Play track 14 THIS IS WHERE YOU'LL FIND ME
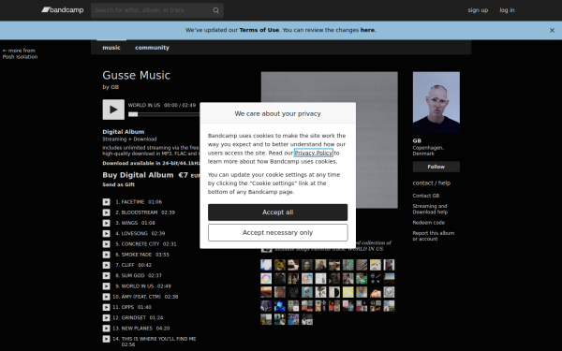Screen dimensions: 562x351 [x=107, y=339]
